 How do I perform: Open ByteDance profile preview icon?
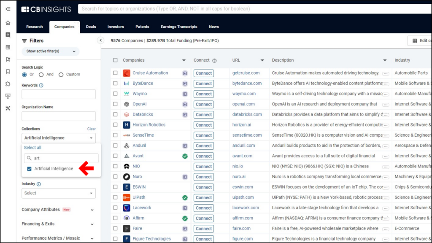coord(185,84)
